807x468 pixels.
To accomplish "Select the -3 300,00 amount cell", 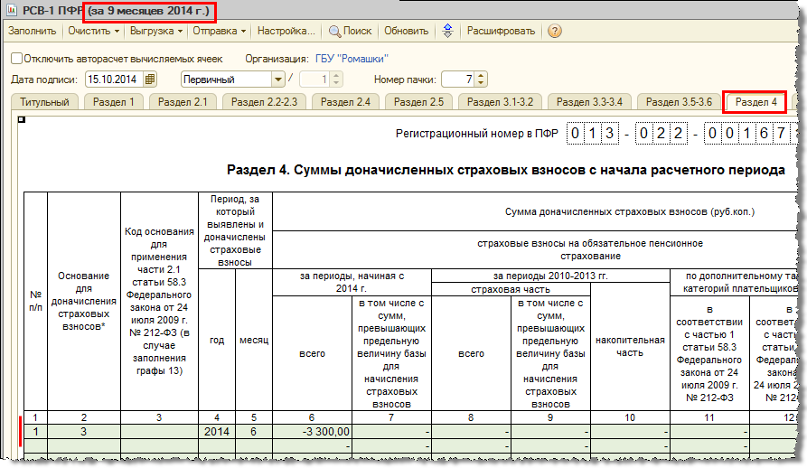I will [x=312, y=432].
